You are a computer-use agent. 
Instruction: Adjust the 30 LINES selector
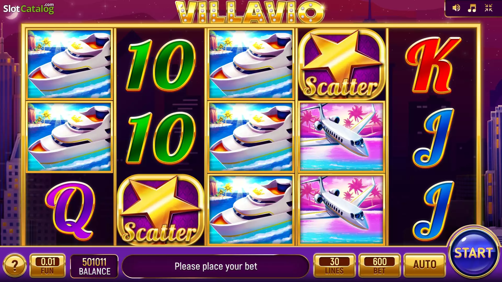coord(334,265)
